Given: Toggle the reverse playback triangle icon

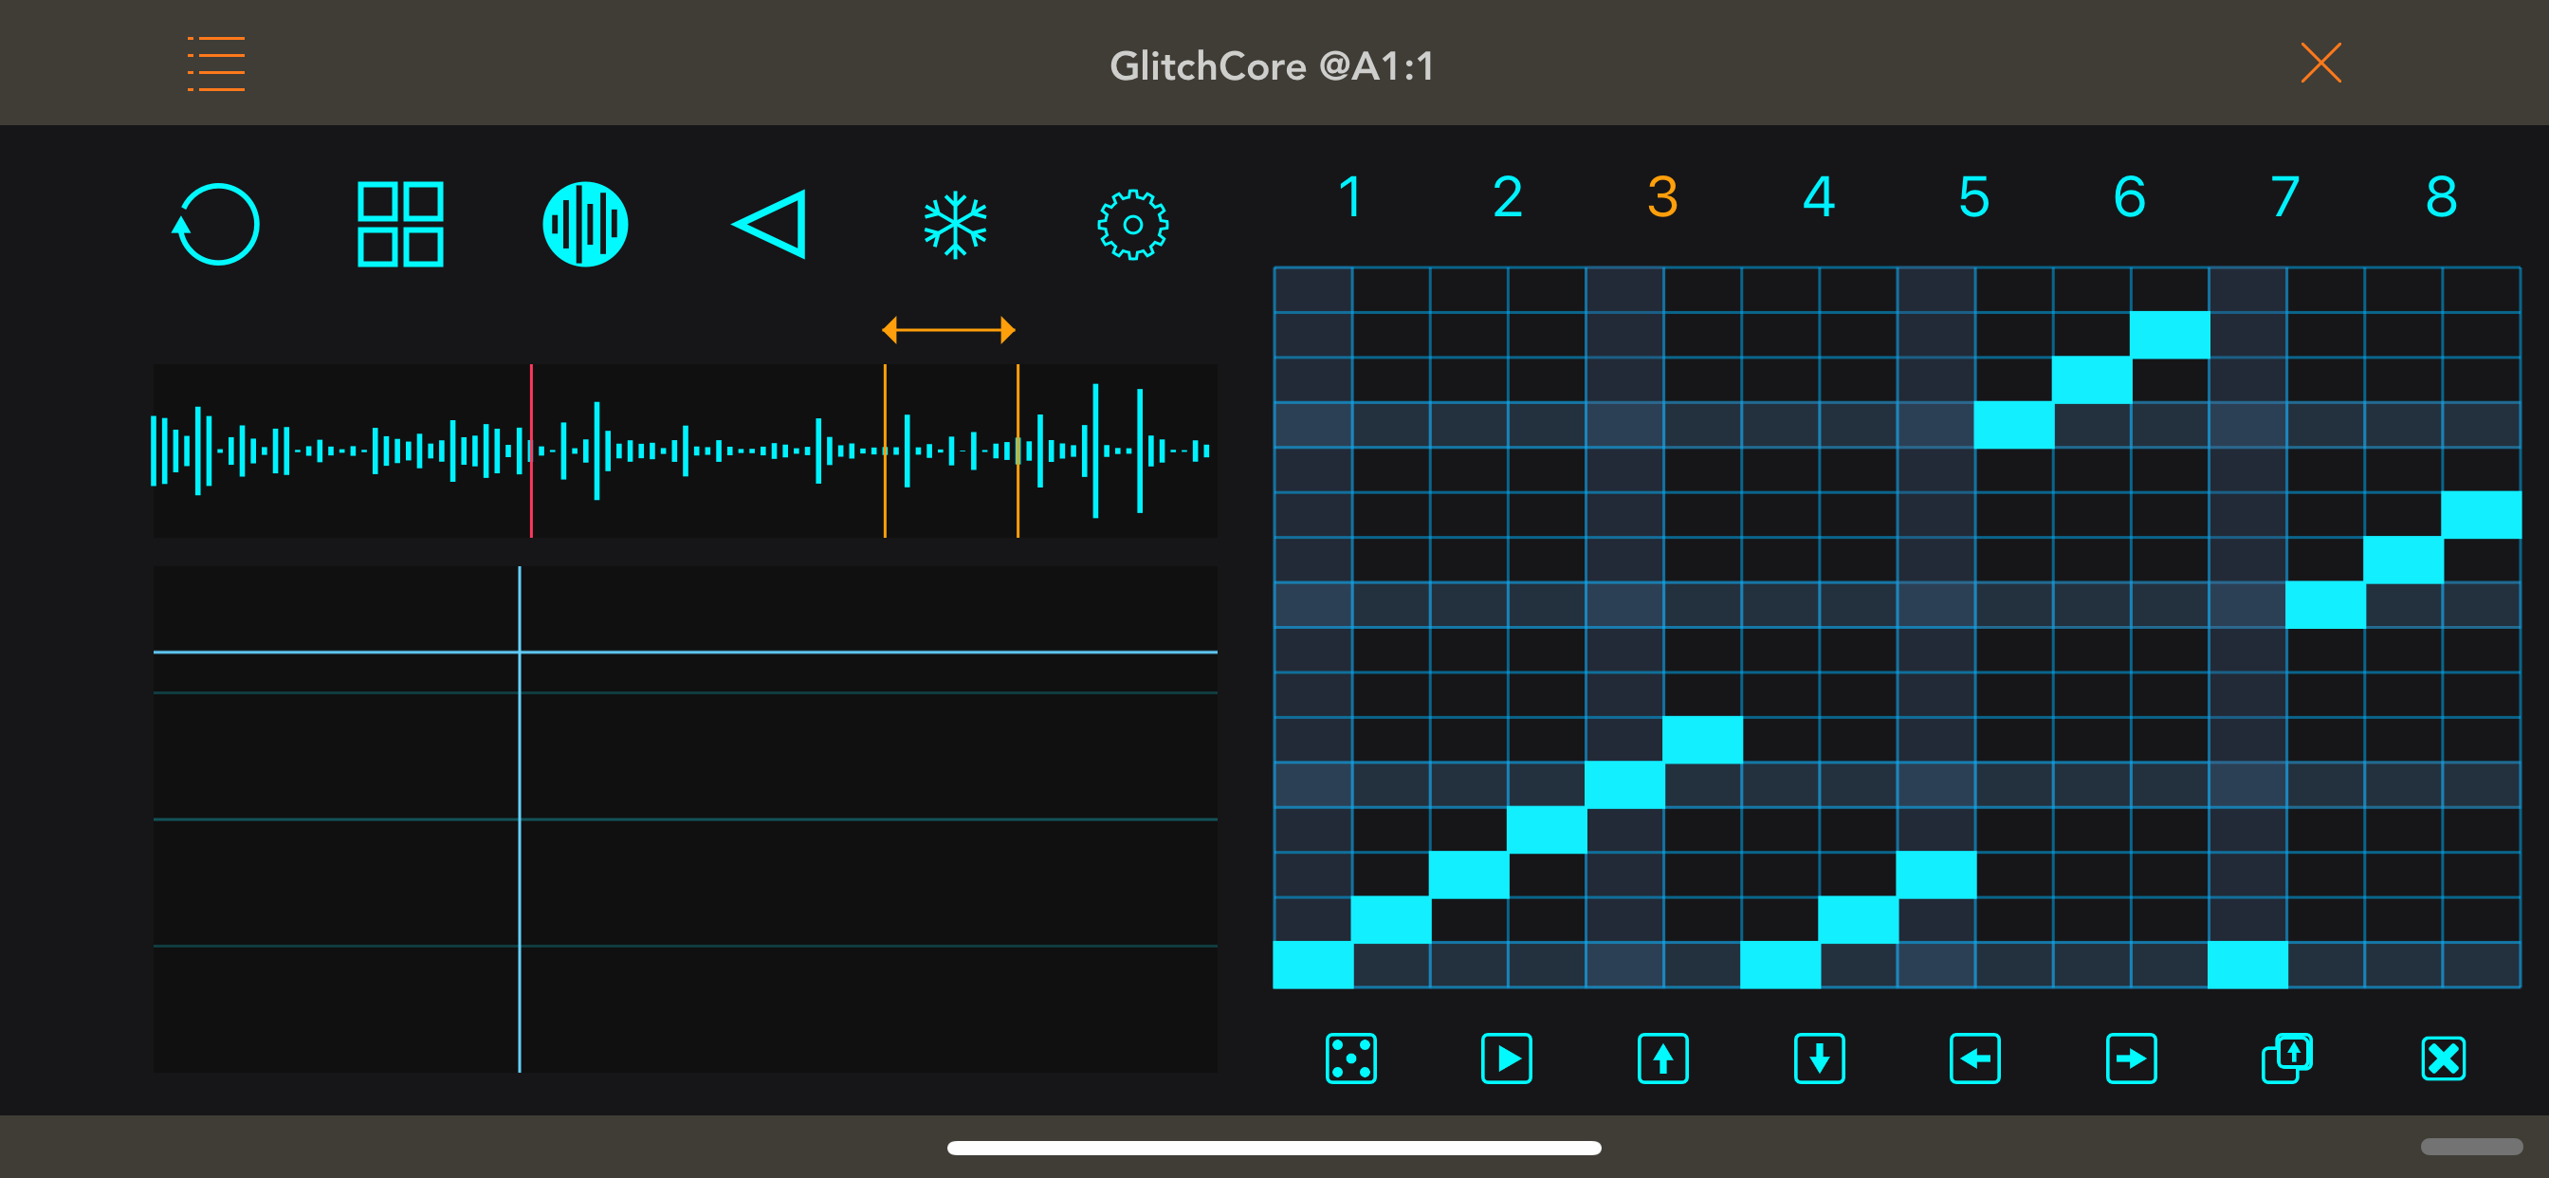Looking at the screenshot, I should [771, 225].
